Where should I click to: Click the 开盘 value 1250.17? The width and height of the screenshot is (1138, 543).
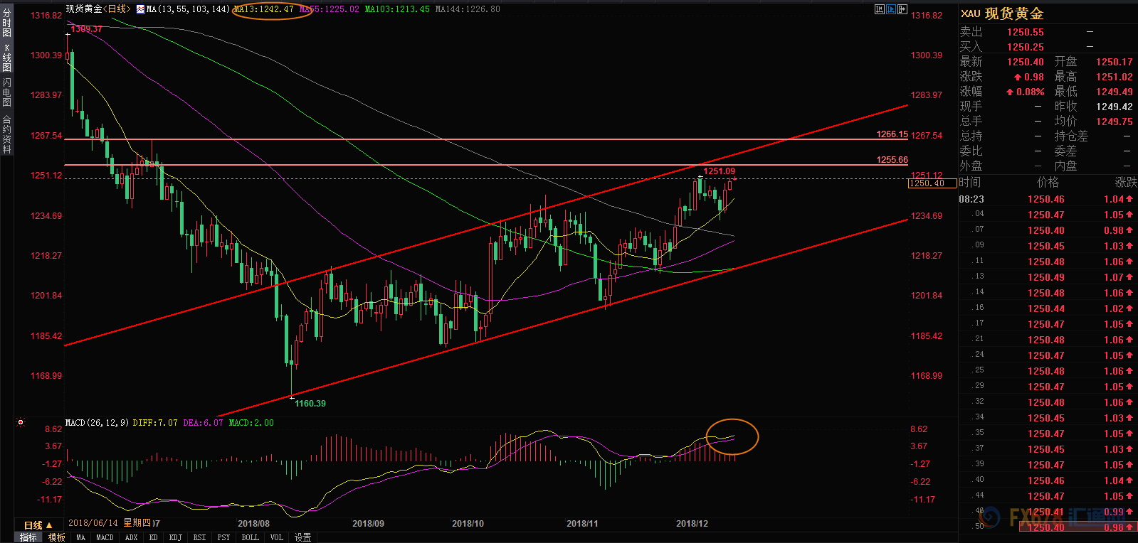click(1115, 62)
